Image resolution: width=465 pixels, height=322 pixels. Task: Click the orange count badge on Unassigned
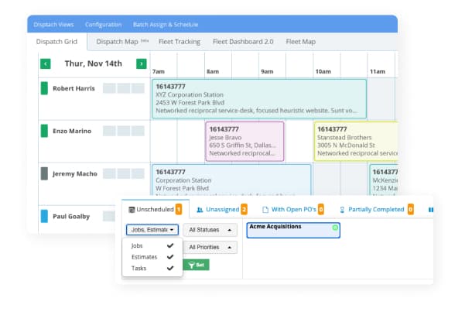click(244, 209)
